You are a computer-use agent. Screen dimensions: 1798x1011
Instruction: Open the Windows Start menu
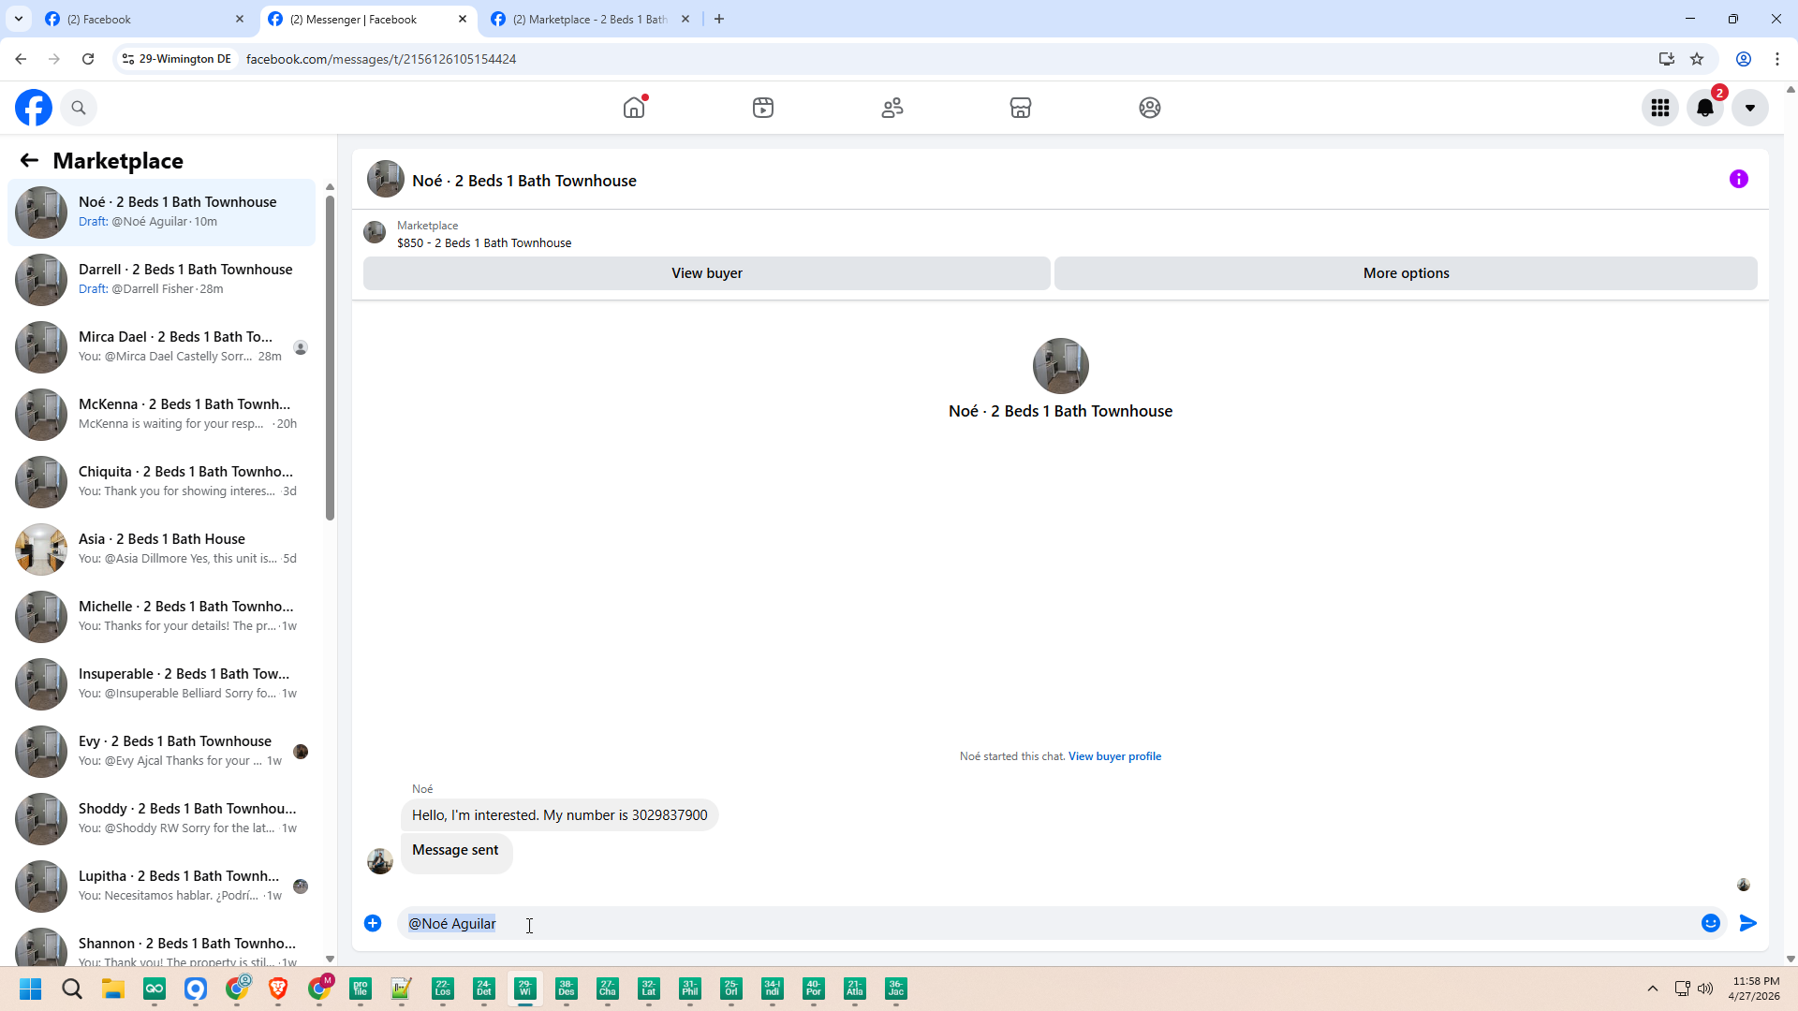(x=30, y=989)
